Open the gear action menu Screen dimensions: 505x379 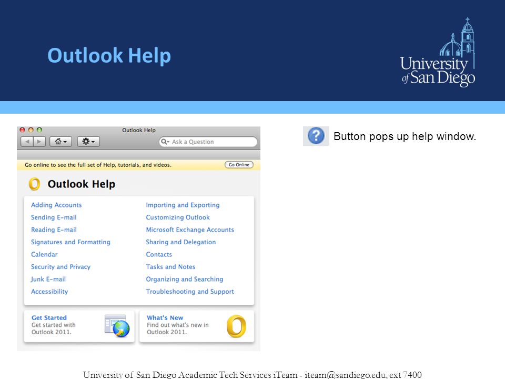click(x=88, y=142)
